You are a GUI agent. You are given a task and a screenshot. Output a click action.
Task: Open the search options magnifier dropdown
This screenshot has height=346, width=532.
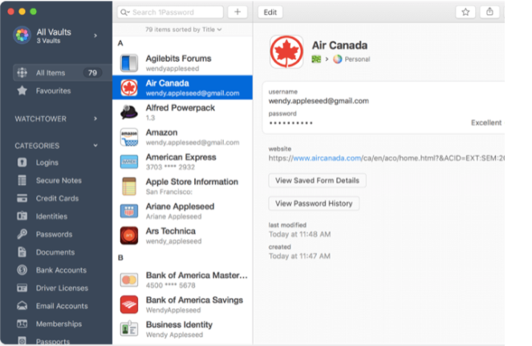124,12
